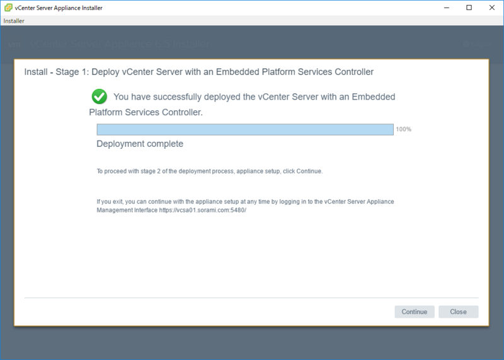Click the Stage 1 dialog heading
The width and height of the screenshot is (504, 360).
[198, 72]
